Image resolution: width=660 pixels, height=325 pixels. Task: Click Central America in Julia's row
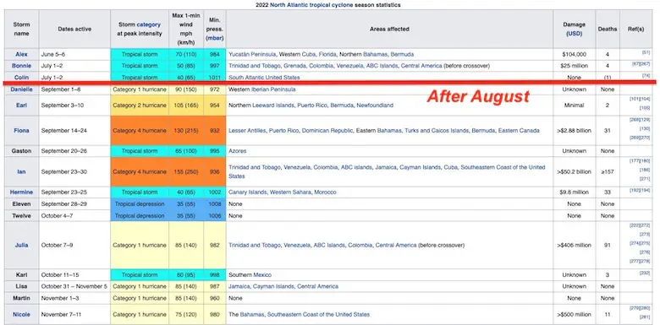tap(396, 245)
